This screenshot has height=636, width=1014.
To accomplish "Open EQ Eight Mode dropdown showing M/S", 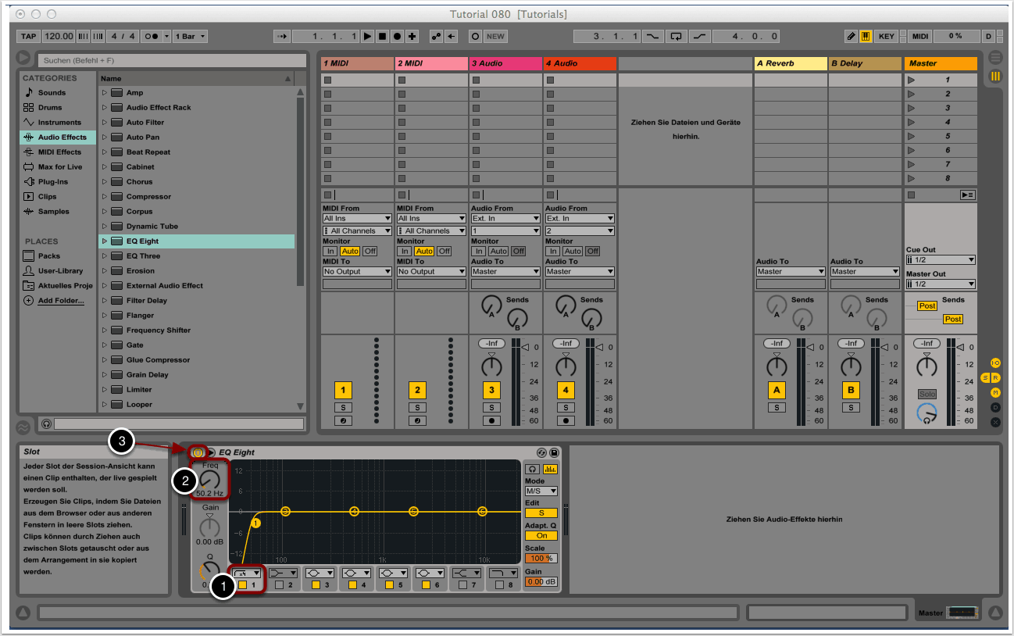I will click(x=541, y=491).
